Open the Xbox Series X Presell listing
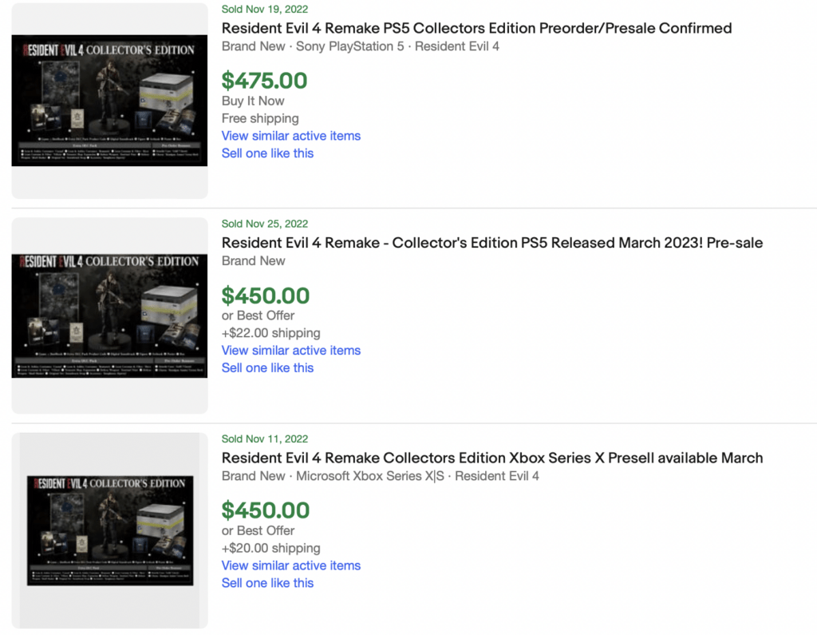 click(x=492, y=457)
